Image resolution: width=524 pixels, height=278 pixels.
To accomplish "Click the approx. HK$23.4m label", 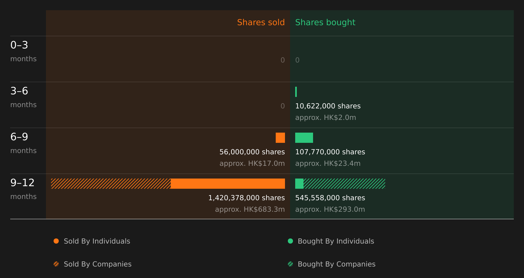I will tap(328, 164).
